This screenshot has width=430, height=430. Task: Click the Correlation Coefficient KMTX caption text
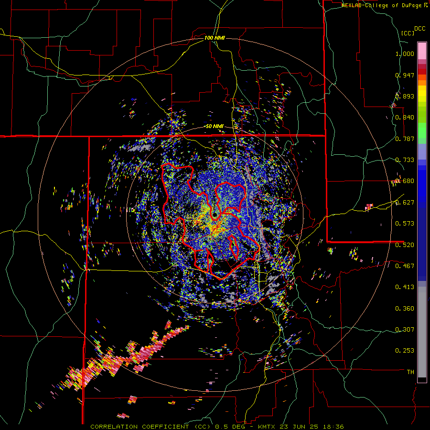coord(217,427)
